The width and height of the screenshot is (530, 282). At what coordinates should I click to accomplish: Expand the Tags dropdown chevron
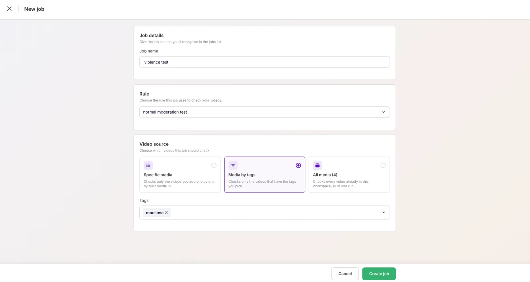[384, 212]
